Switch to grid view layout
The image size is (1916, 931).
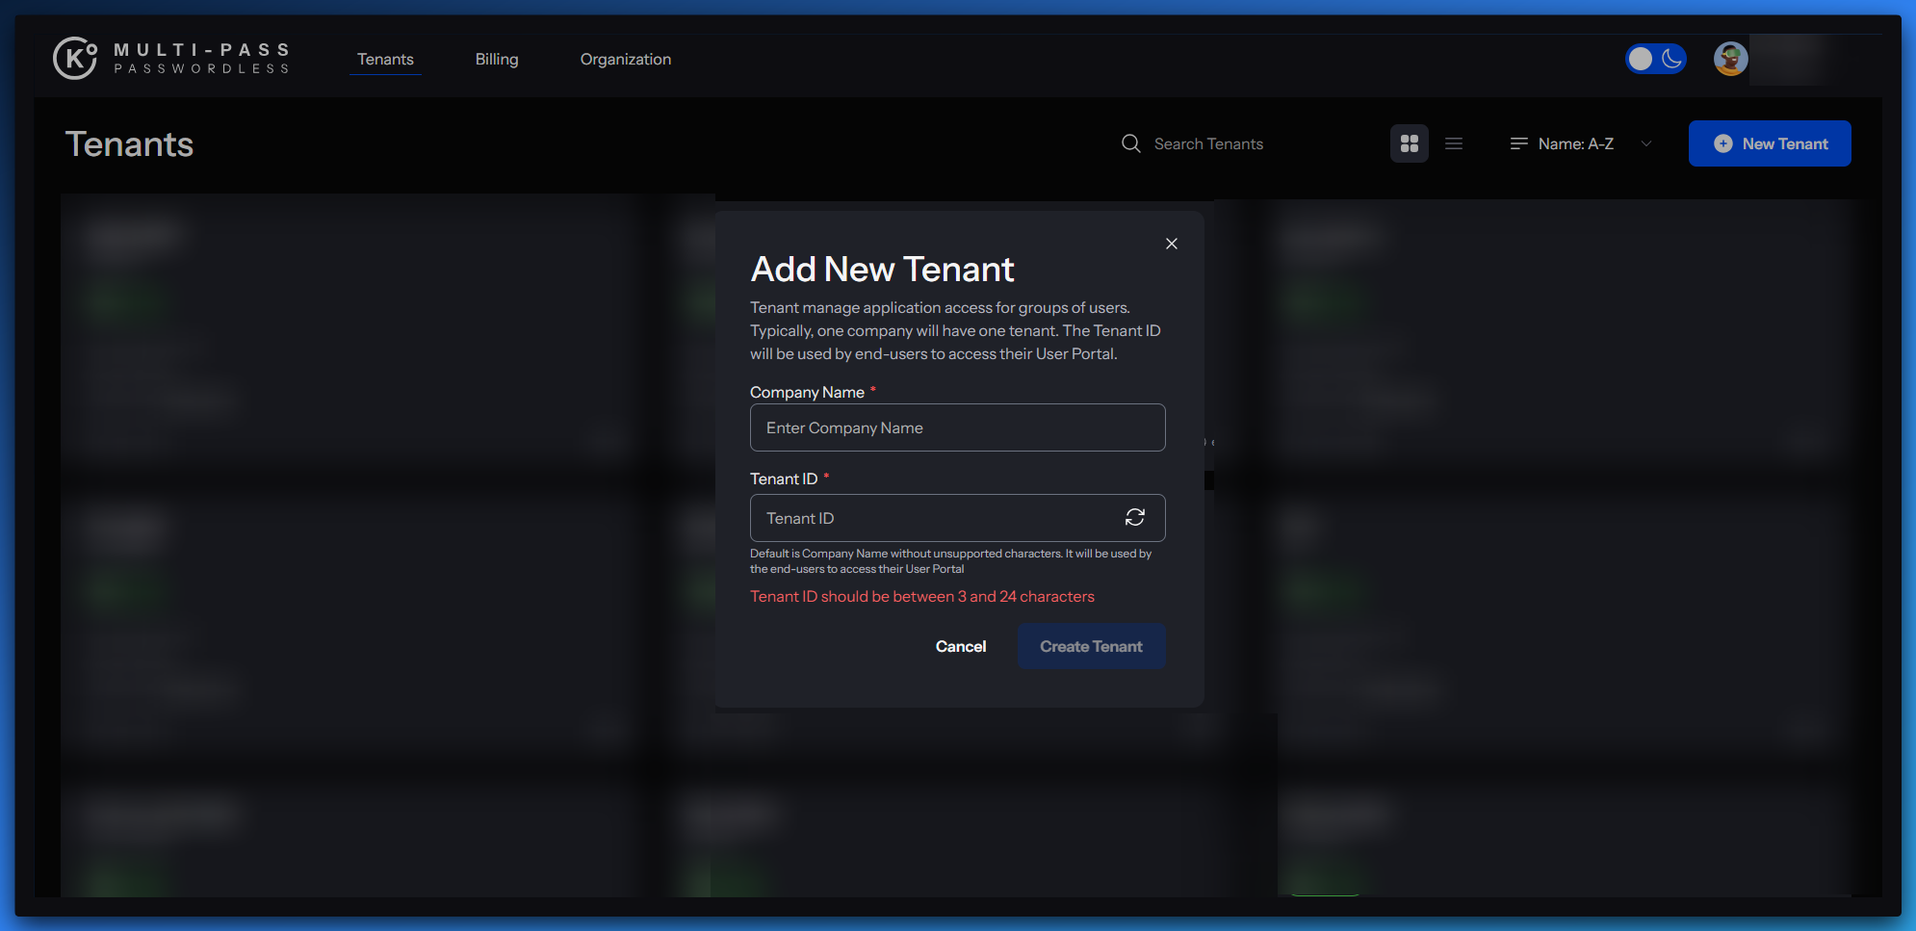pos(1410,143)
